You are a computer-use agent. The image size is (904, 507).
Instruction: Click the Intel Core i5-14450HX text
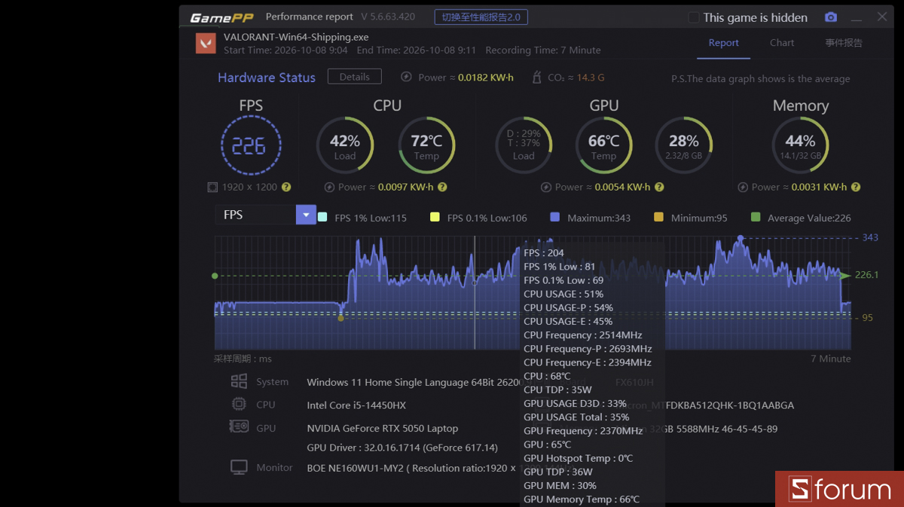pyautogui.click(x=356, y=405)
